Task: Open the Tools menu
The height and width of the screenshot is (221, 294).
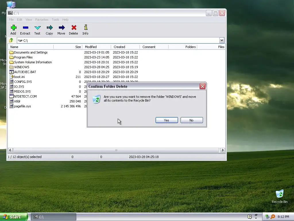Action: pos(55,20)
